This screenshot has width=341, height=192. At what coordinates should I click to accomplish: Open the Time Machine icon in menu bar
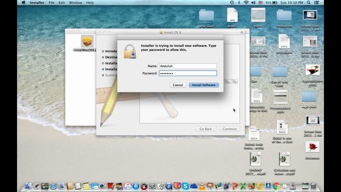pos(232,2)
